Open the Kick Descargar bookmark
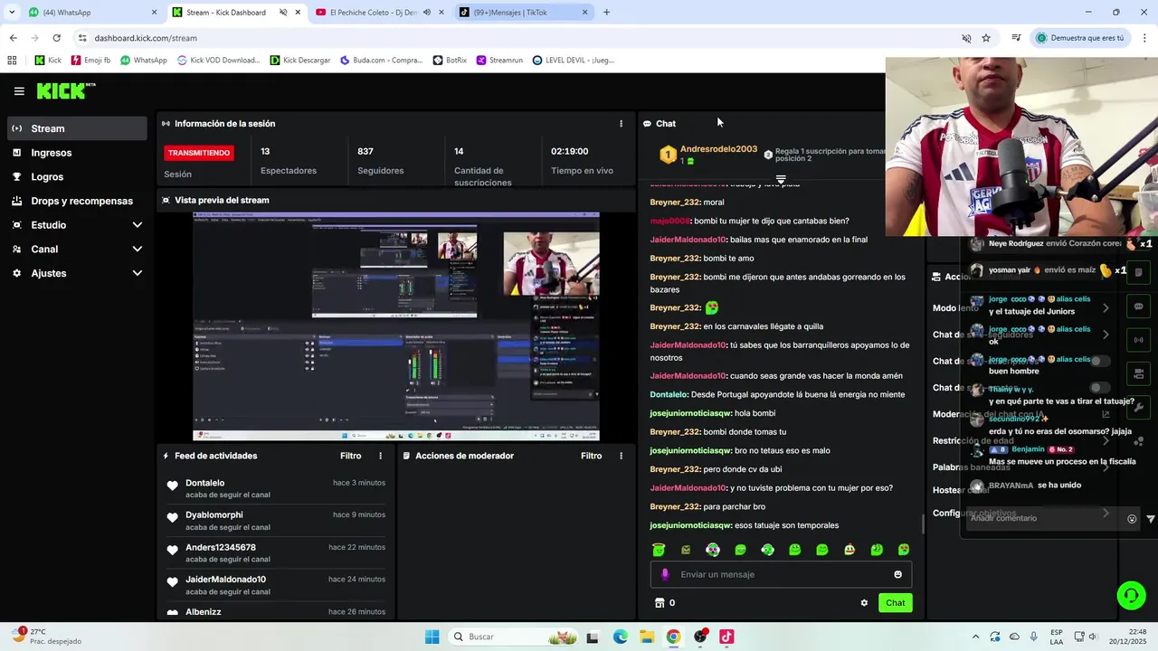 point(300,61)
